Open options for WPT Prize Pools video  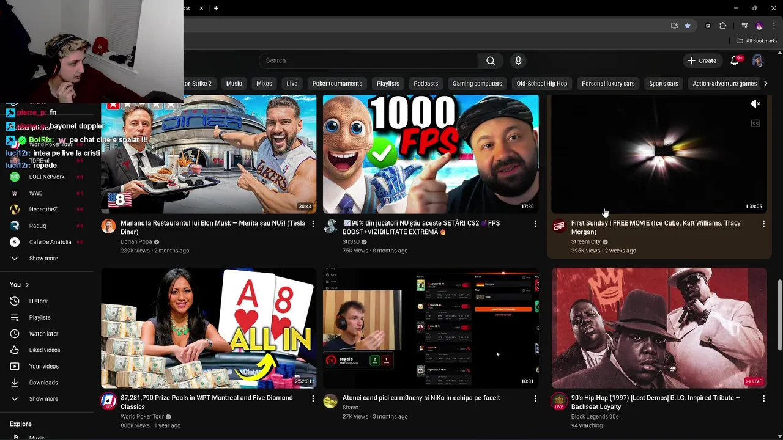click(313, 398)
